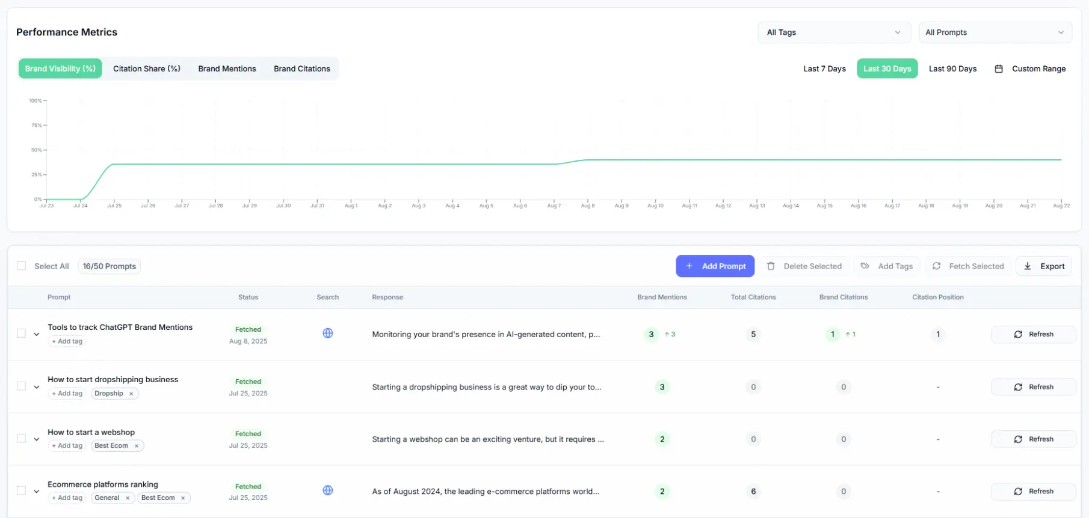This screenshot has height=518, width=1089.
Task: Click response text 'Monitoring your brand's presence in AI-generated content'
Action: click(x=486, y=335)
